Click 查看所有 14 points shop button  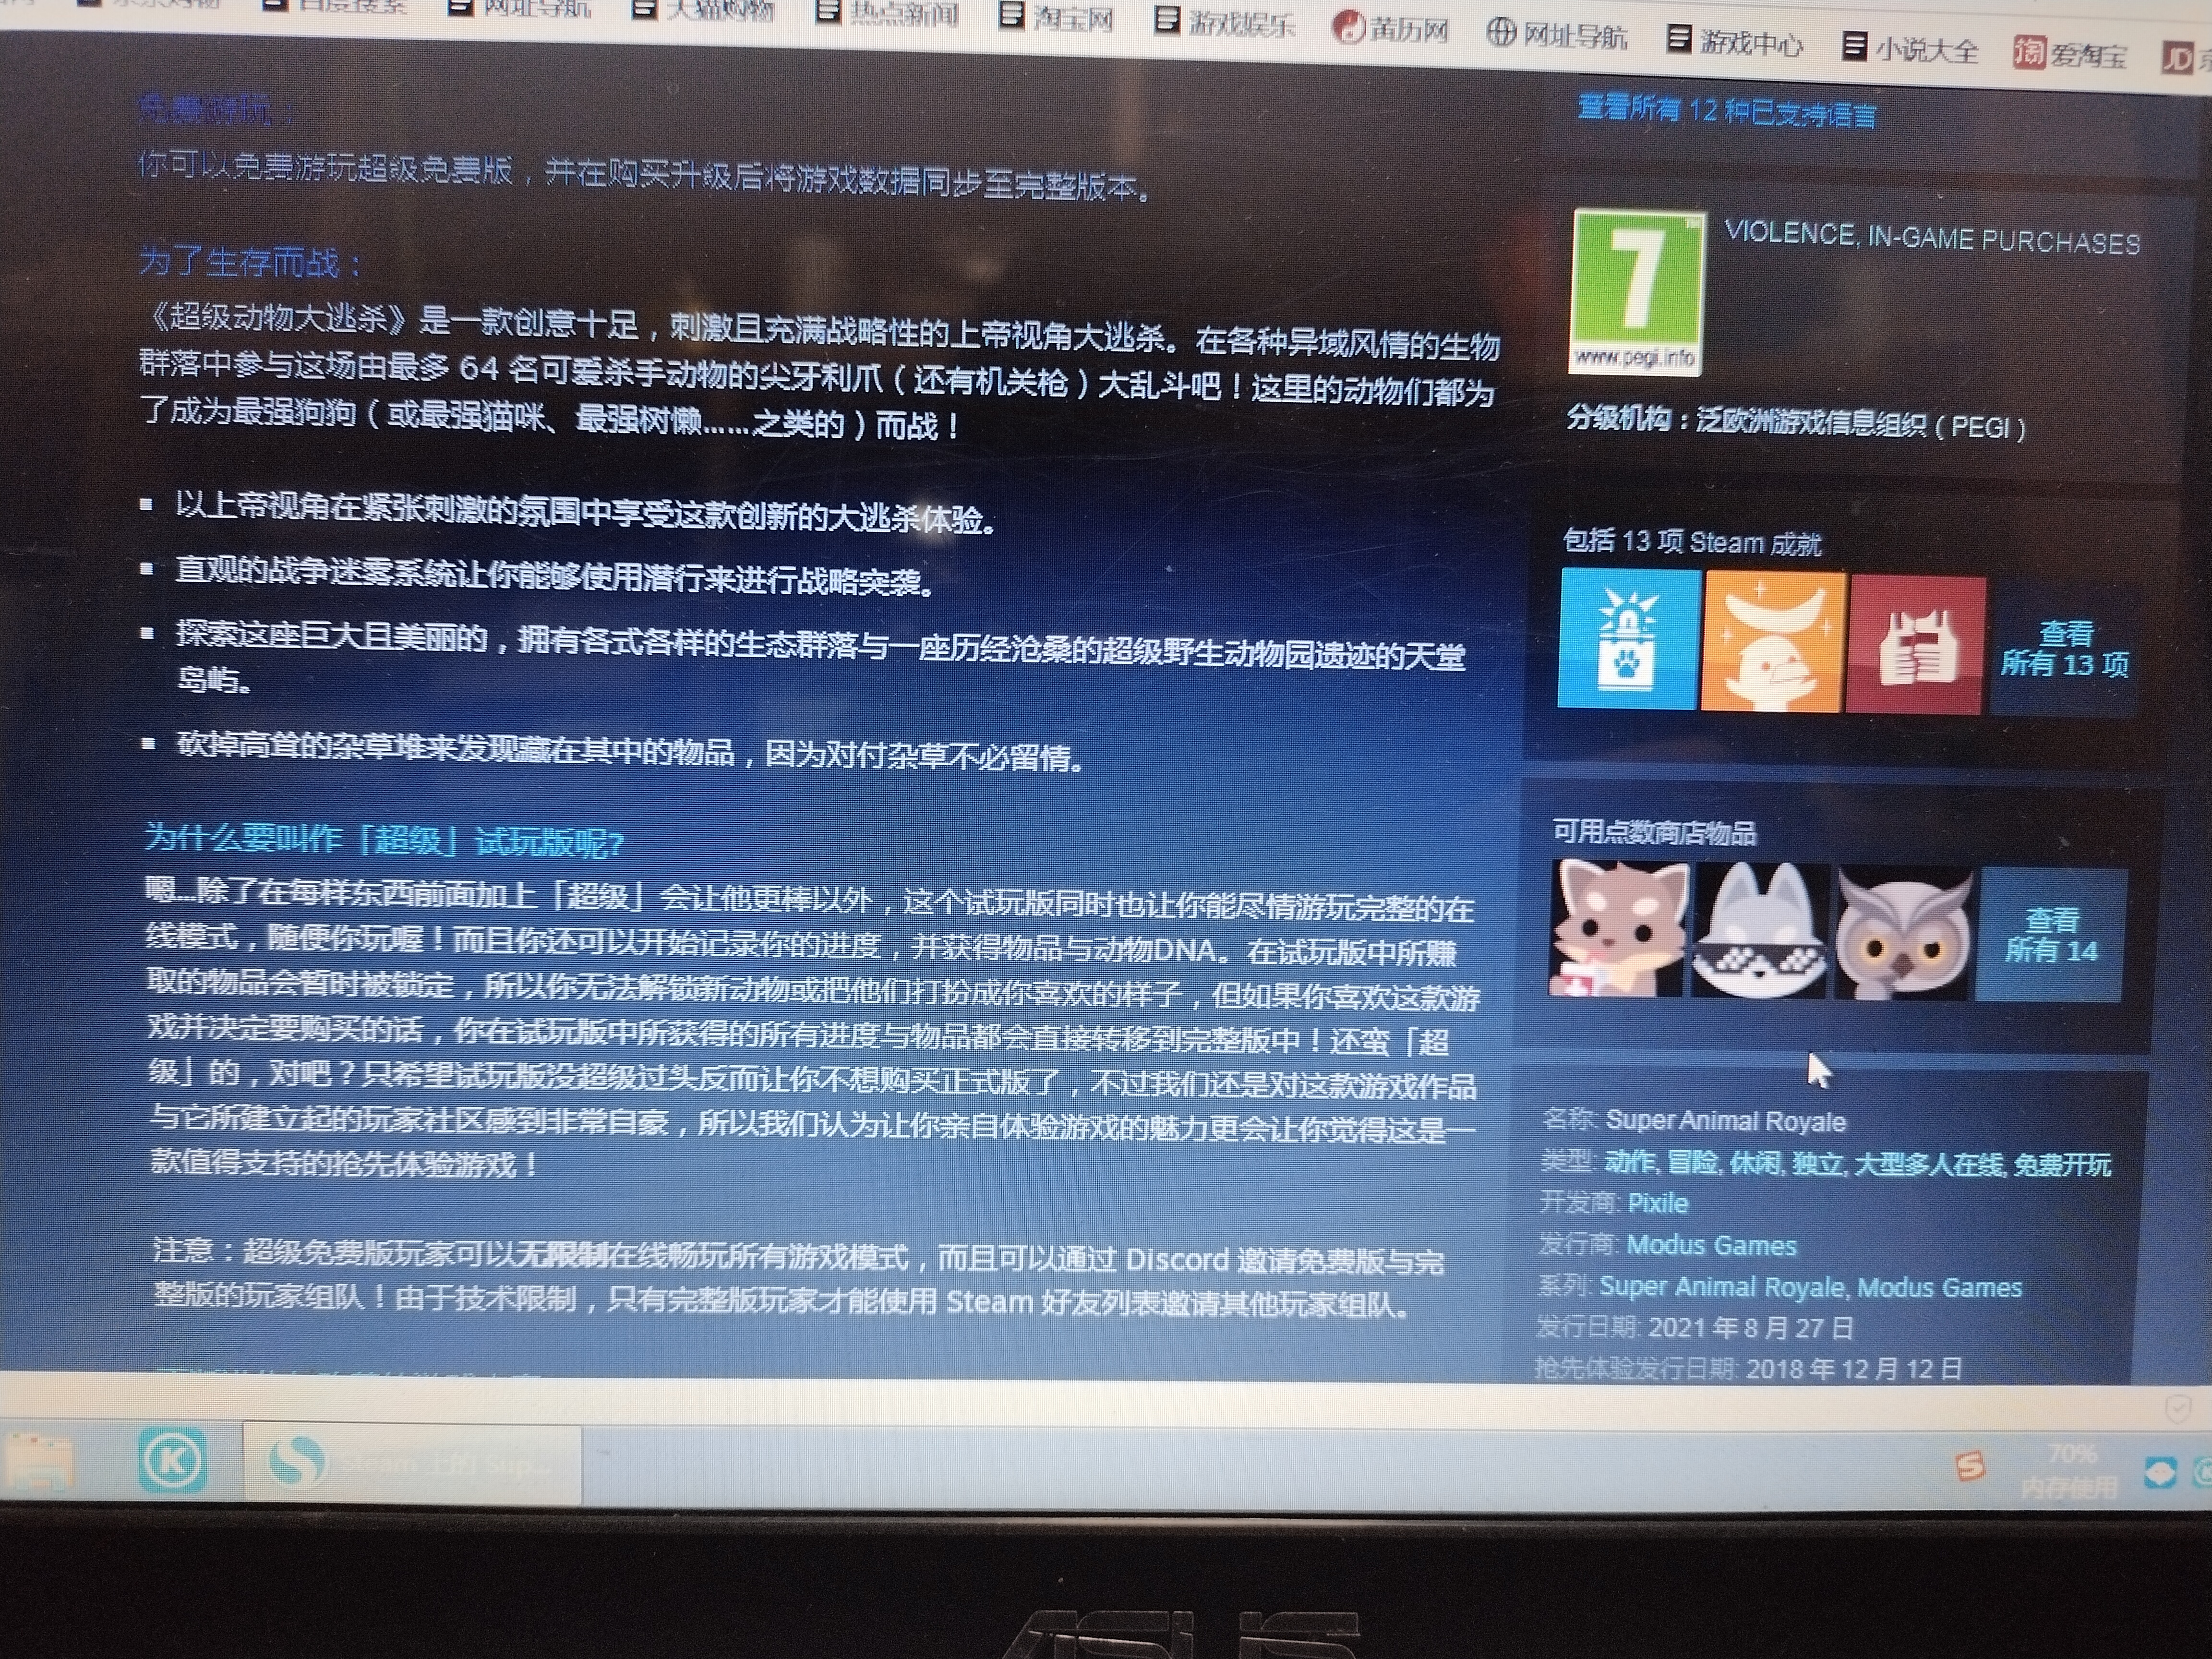pos(2051,935)
